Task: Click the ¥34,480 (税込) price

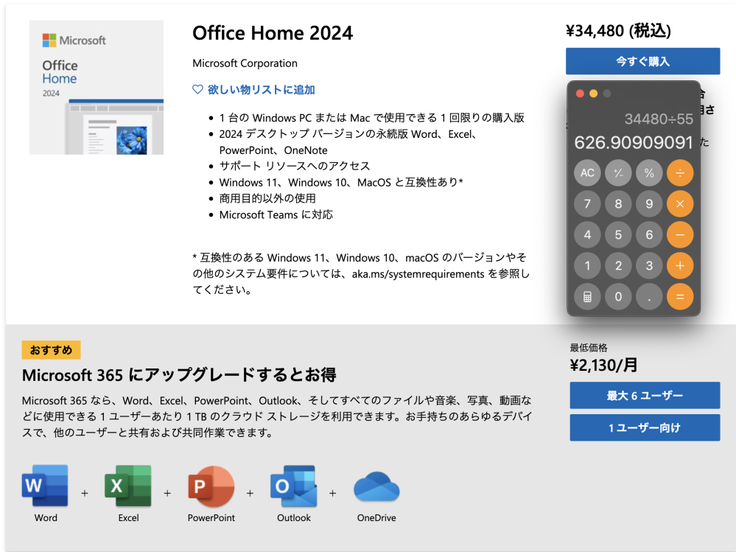Action: click(618, 31)
